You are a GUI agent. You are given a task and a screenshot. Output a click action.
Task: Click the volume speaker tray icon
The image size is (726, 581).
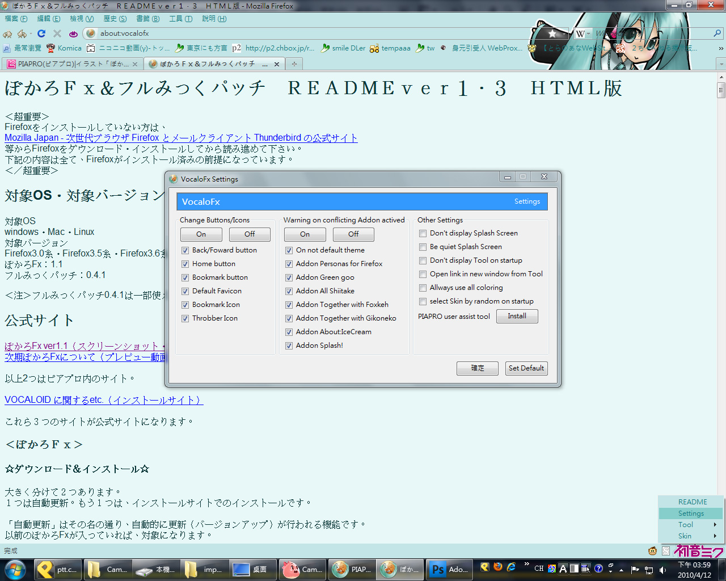[x=663, y=570]
